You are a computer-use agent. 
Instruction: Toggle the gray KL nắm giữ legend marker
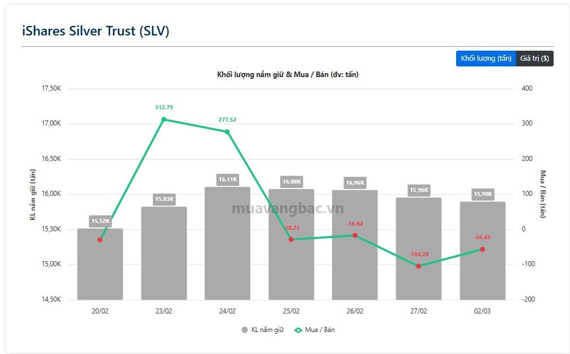pyautogui.click(x=245, y=330)
